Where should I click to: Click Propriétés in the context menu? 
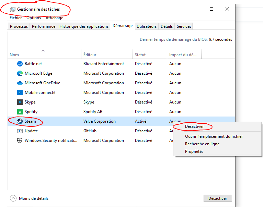pyautogui.click(x=194, y=151)
